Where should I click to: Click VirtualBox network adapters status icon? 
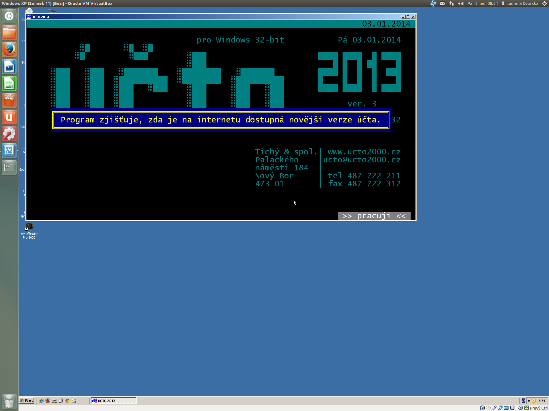click(x=500, y=408)
